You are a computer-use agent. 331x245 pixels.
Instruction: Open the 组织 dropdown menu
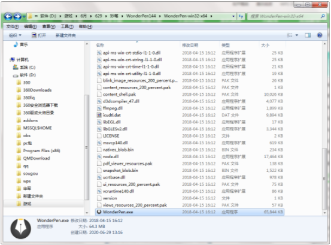pos(15,35)
